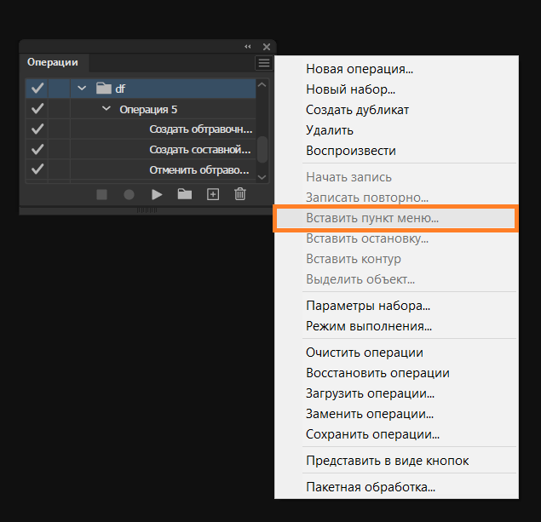
Task: Open Пакетная обработка… from the menu
Action: point(396,487)
